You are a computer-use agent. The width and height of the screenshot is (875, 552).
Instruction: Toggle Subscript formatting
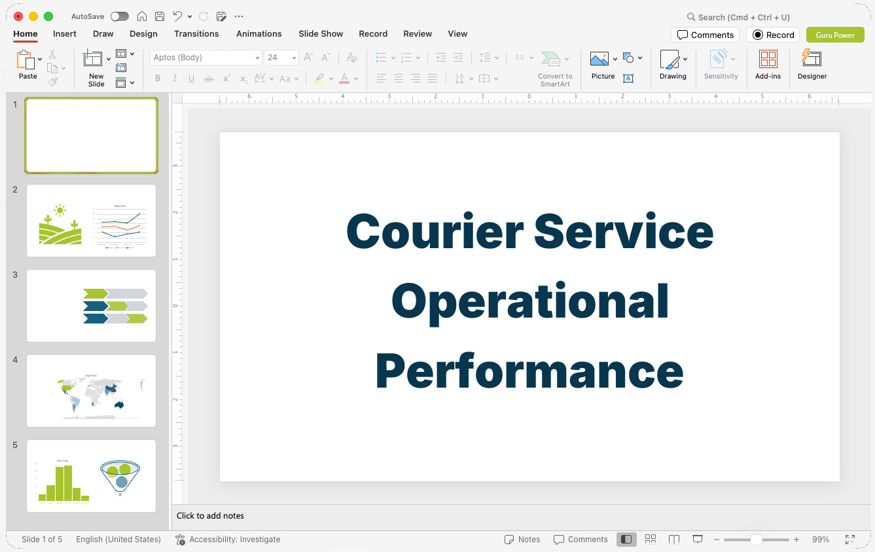point(243,79)
